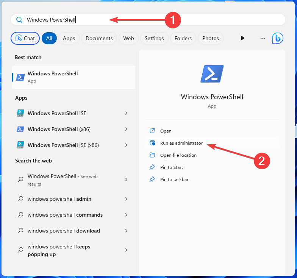Switch to the Folders filter tab
Screen dimensions: 297x278
pyautogui.click(x=183, y=38)
